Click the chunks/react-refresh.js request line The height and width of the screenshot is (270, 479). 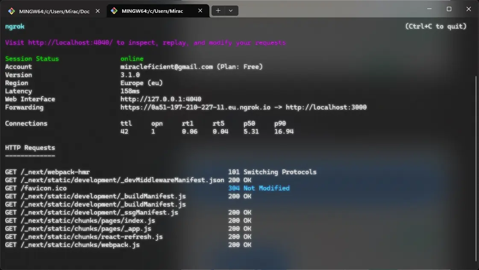point(84,237)
